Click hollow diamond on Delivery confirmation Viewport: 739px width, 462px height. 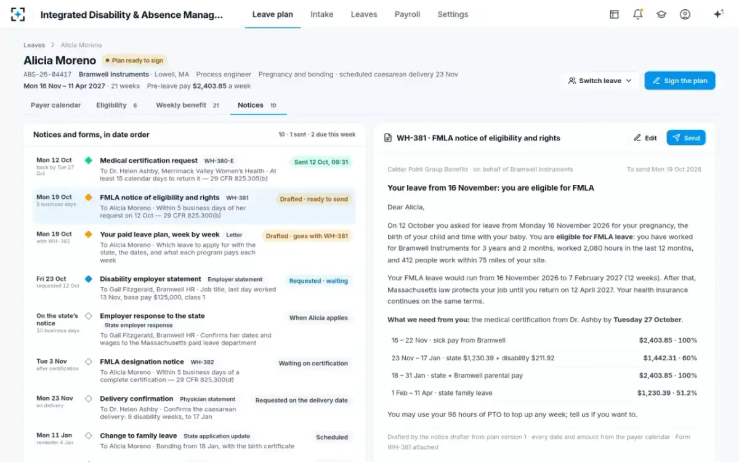[88, 399]
